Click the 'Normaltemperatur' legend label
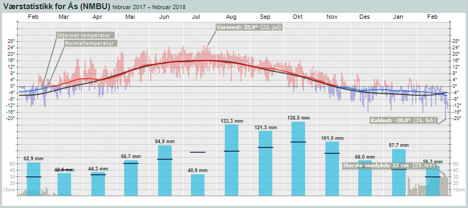This screenshot has width=468, height=208. click(x=90, y=43)
